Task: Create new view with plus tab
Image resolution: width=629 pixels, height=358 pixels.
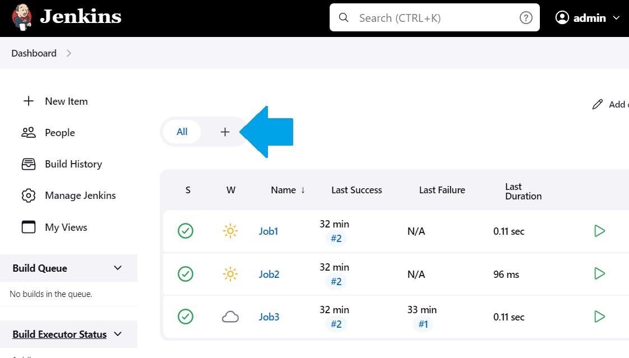Action: tap(225, 132)
